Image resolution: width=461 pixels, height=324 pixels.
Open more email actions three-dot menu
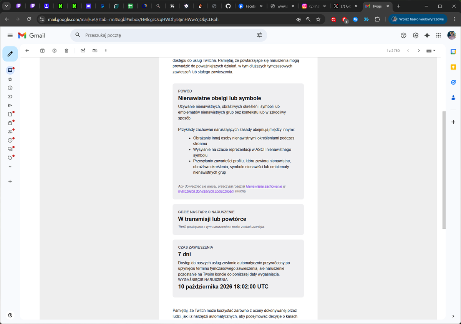(x=106, y=50)
